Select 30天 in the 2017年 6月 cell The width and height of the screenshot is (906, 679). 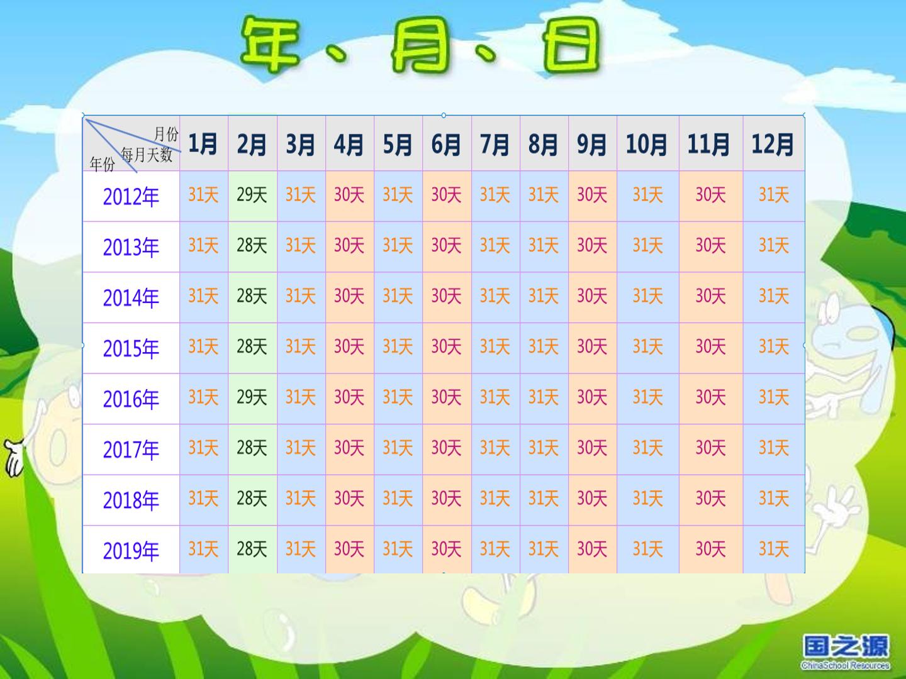pos(446,448)
